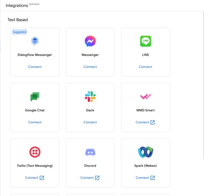
Task: Connect the Google Chat integration
Action: pyautogui.click(x=35, y=122)
